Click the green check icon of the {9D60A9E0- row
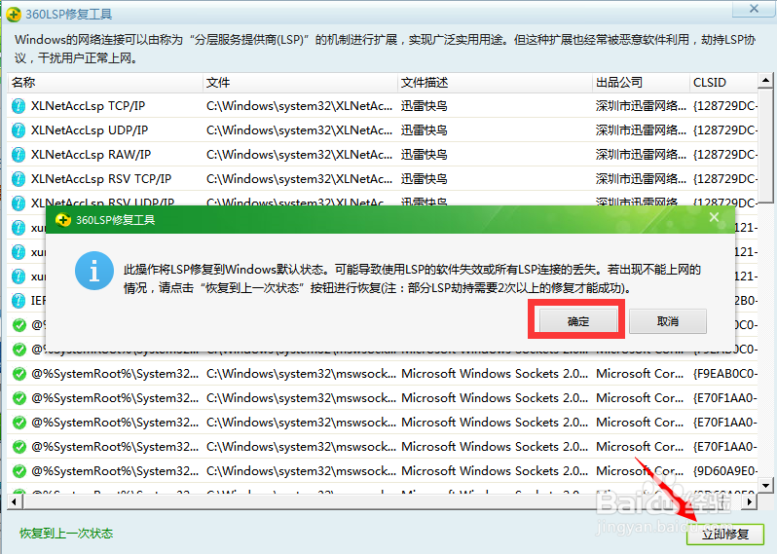This screenshot has height=554, width=777. pyautogui.click(x=18, y=471)
